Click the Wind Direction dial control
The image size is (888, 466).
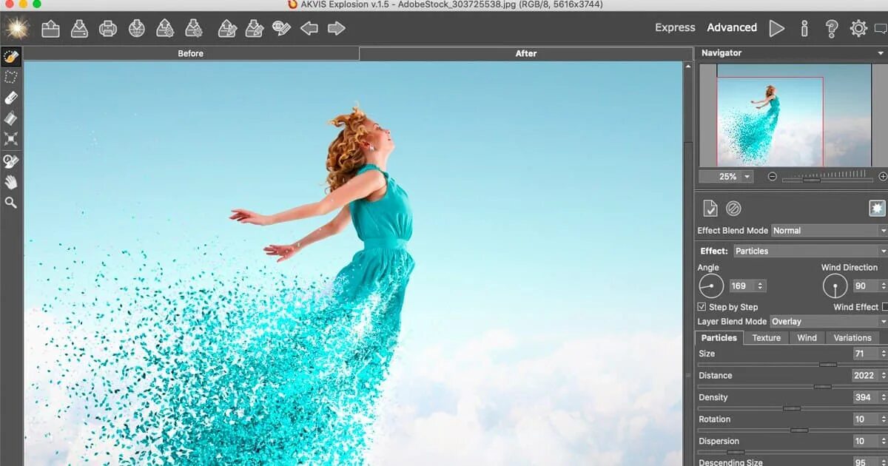pos(835,286)
